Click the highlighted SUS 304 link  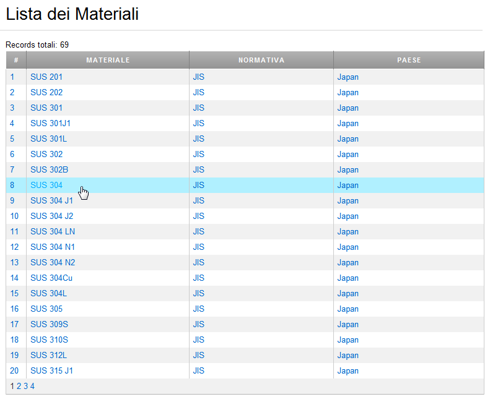pyautogui.click(x=46, y=185)
